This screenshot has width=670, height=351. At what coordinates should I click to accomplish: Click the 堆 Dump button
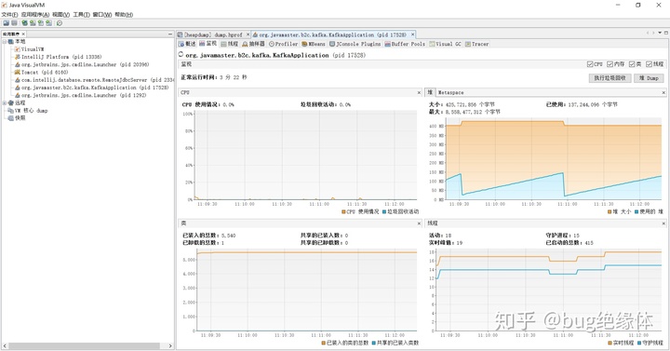pos(649,78)
